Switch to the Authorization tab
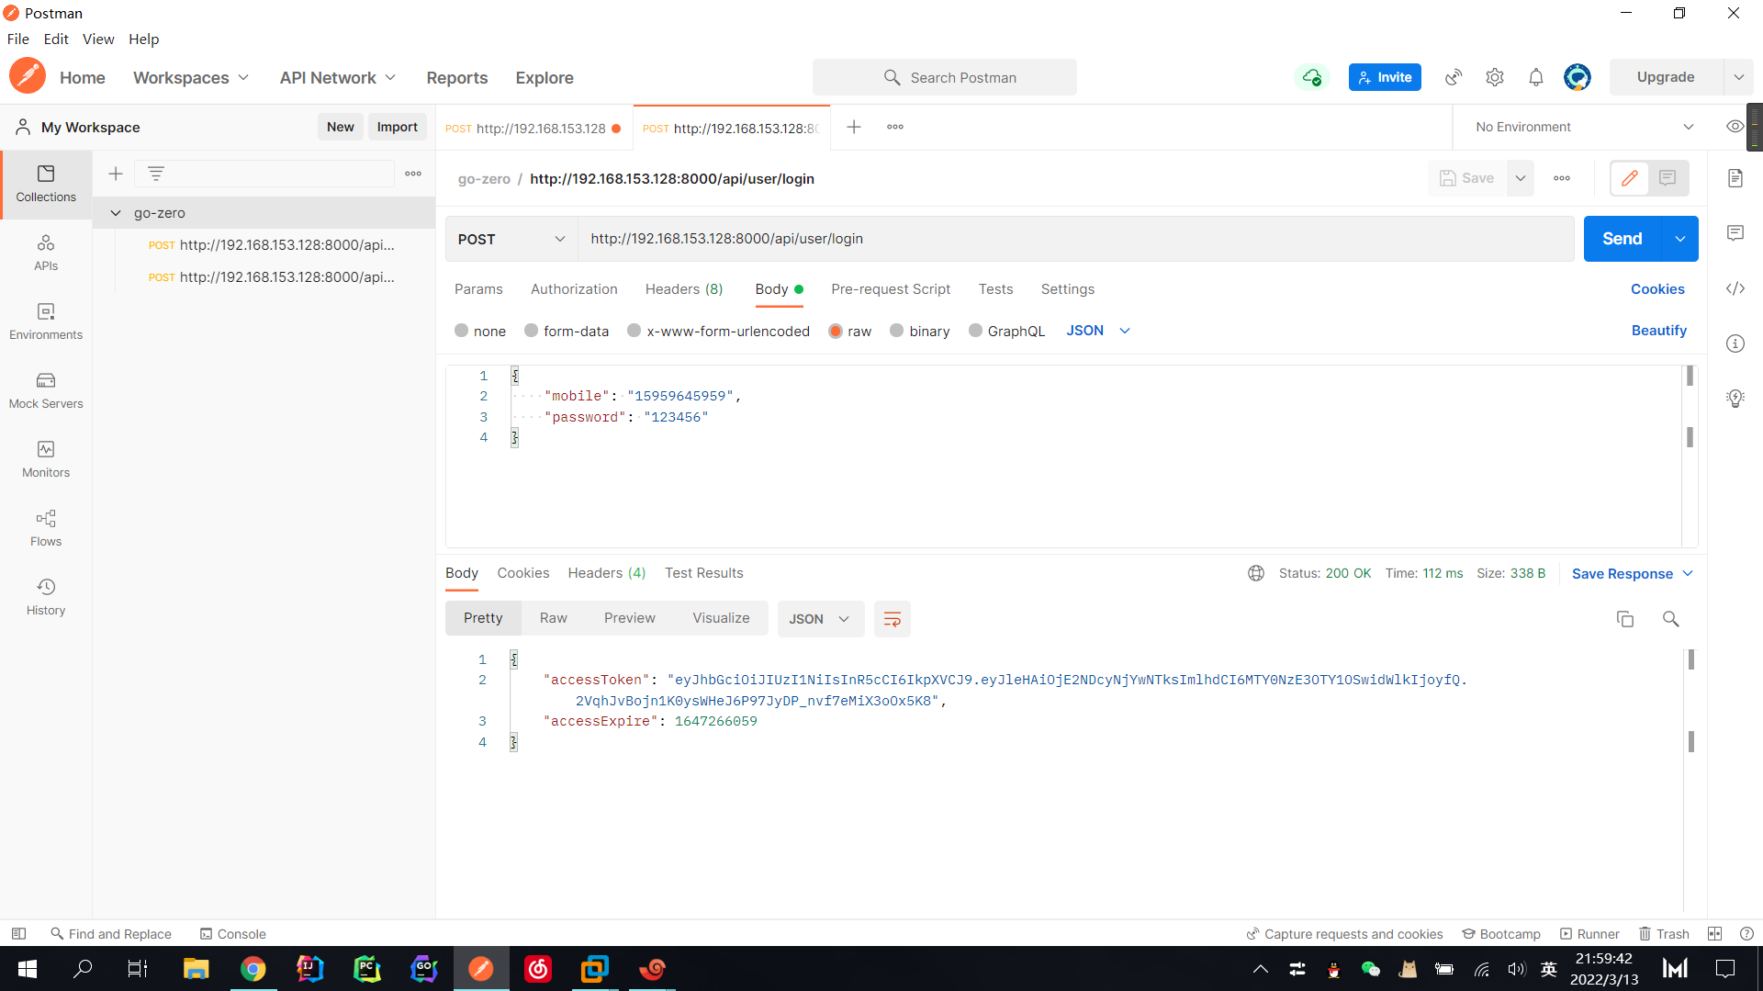 pyautogui.click(x=574, y=289)
